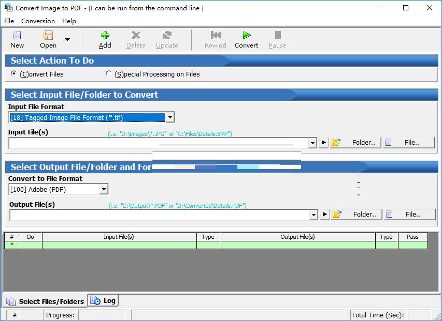The height and width of the screenshot is (321, 442).
Task: Open the Help menu
Action: (69, 21)
